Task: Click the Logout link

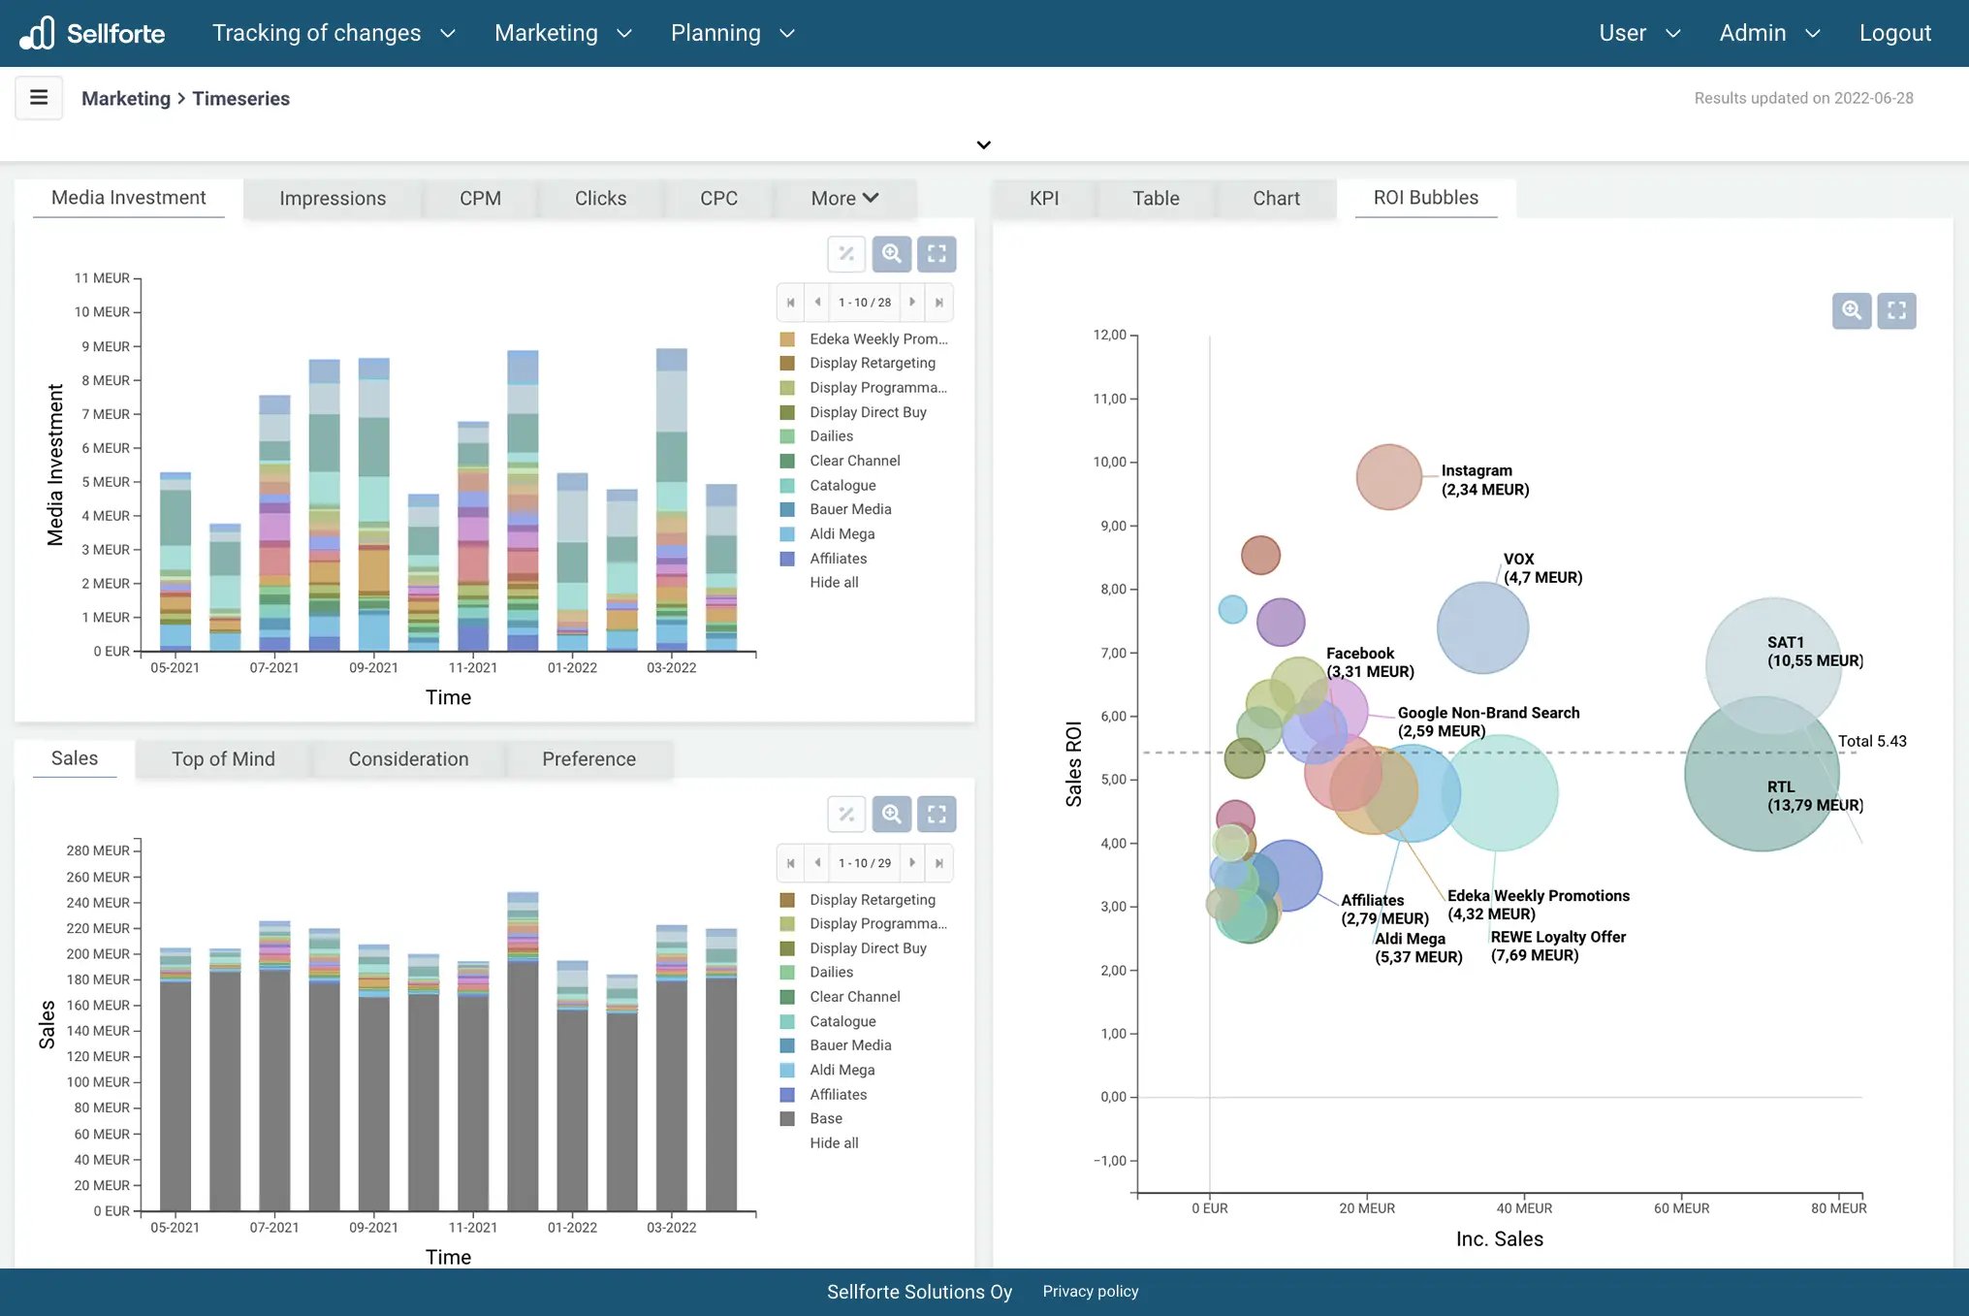Action: [1894, 33]
